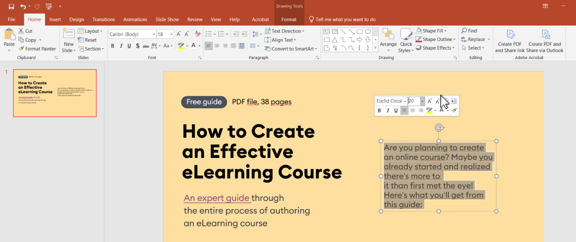Viewport: 576px width, 242px height.
Task: Click the Format Painter in Clipboard group
Action: (x=37, y=49)
